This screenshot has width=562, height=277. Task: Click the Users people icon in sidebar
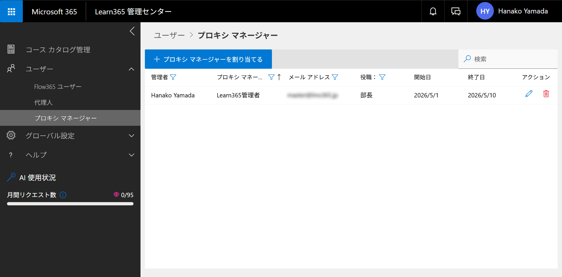point(11,69)
